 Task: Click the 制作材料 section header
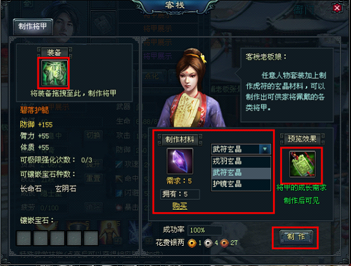click(180, 140)
